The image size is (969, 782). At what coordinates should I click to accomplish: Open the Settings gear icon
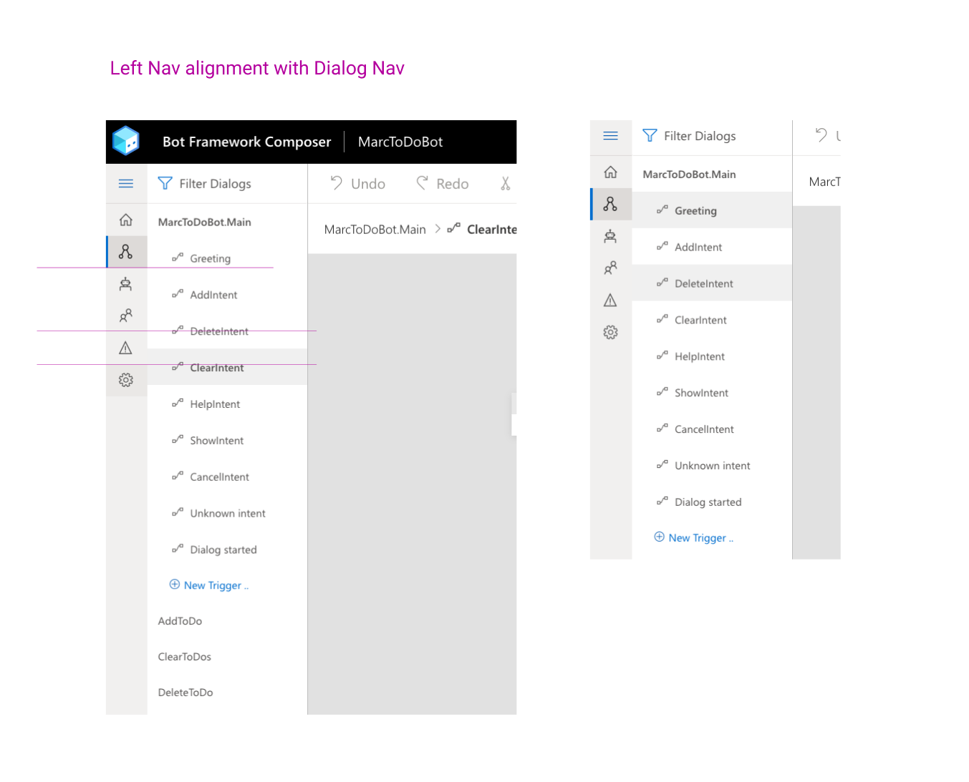pyautogui.click(x=126, y=380)
